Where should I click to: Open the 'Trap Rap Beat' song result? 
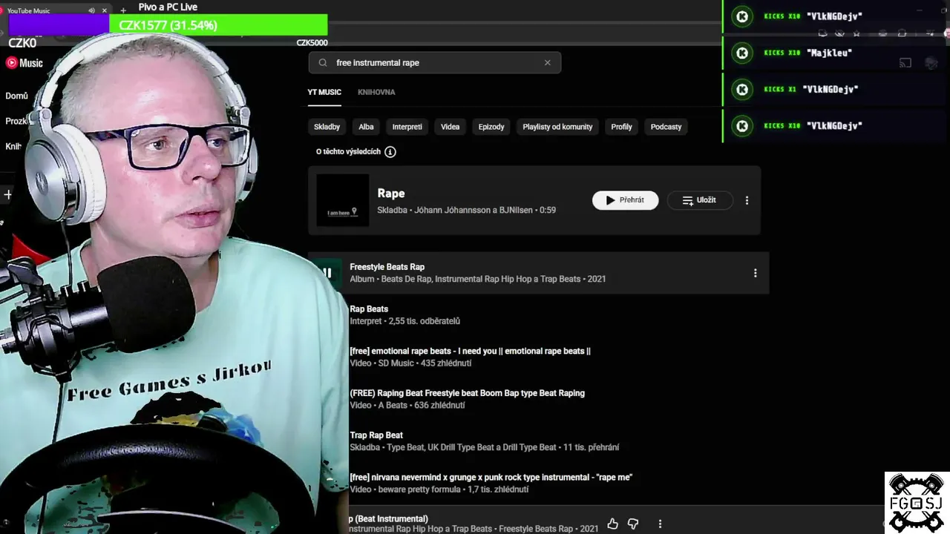(x=376, y=435)
